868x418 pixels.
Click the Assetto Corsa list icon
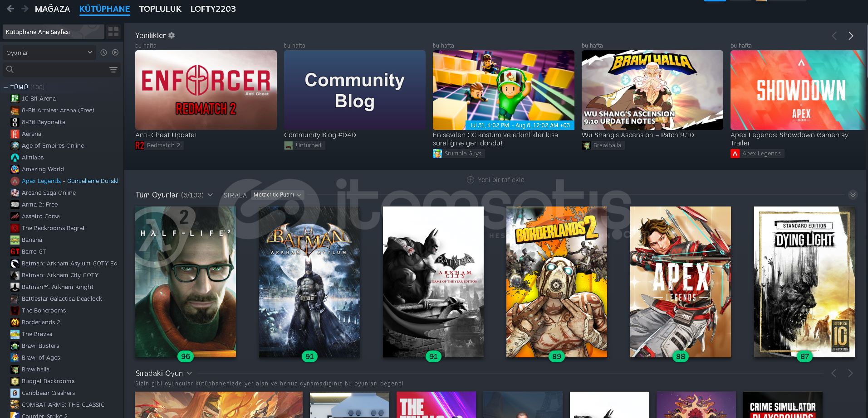pyautogui.click(x=15, y=216)
